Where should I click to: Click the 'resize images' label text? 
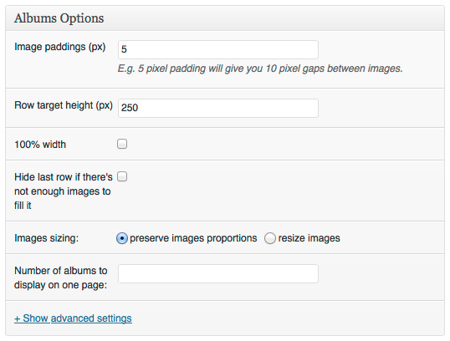click(x=309, y=238)
